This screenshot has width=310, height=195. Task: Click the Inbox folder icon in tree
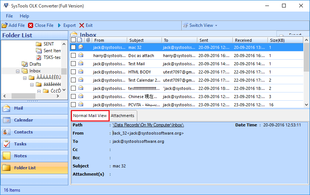click(25, 71)
